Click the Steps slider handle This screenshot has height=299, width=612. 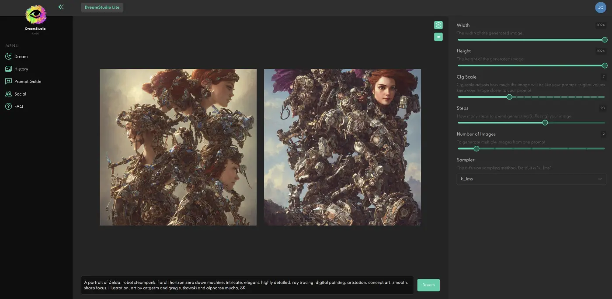pos(545,123)
